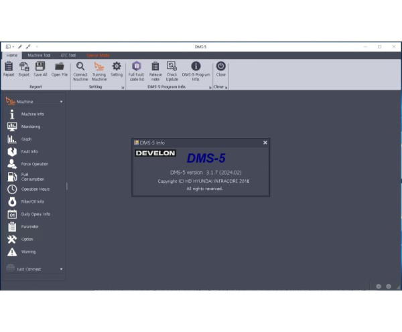Collapse the Machine sidebar section
This screenshot has height=332, width=402.
[61, 102]
